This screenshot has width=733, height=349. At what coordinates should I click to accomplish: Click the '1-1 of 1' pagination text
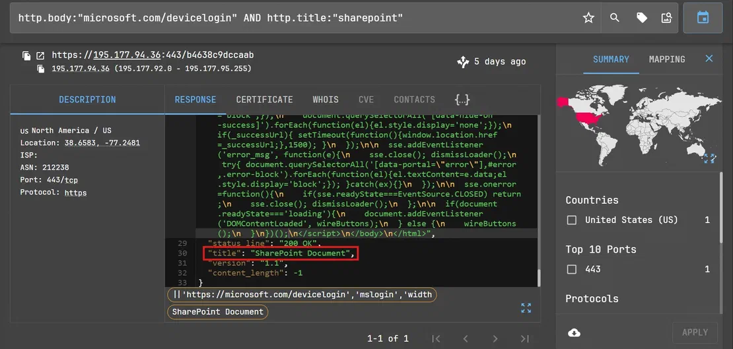tap(388, 338)
